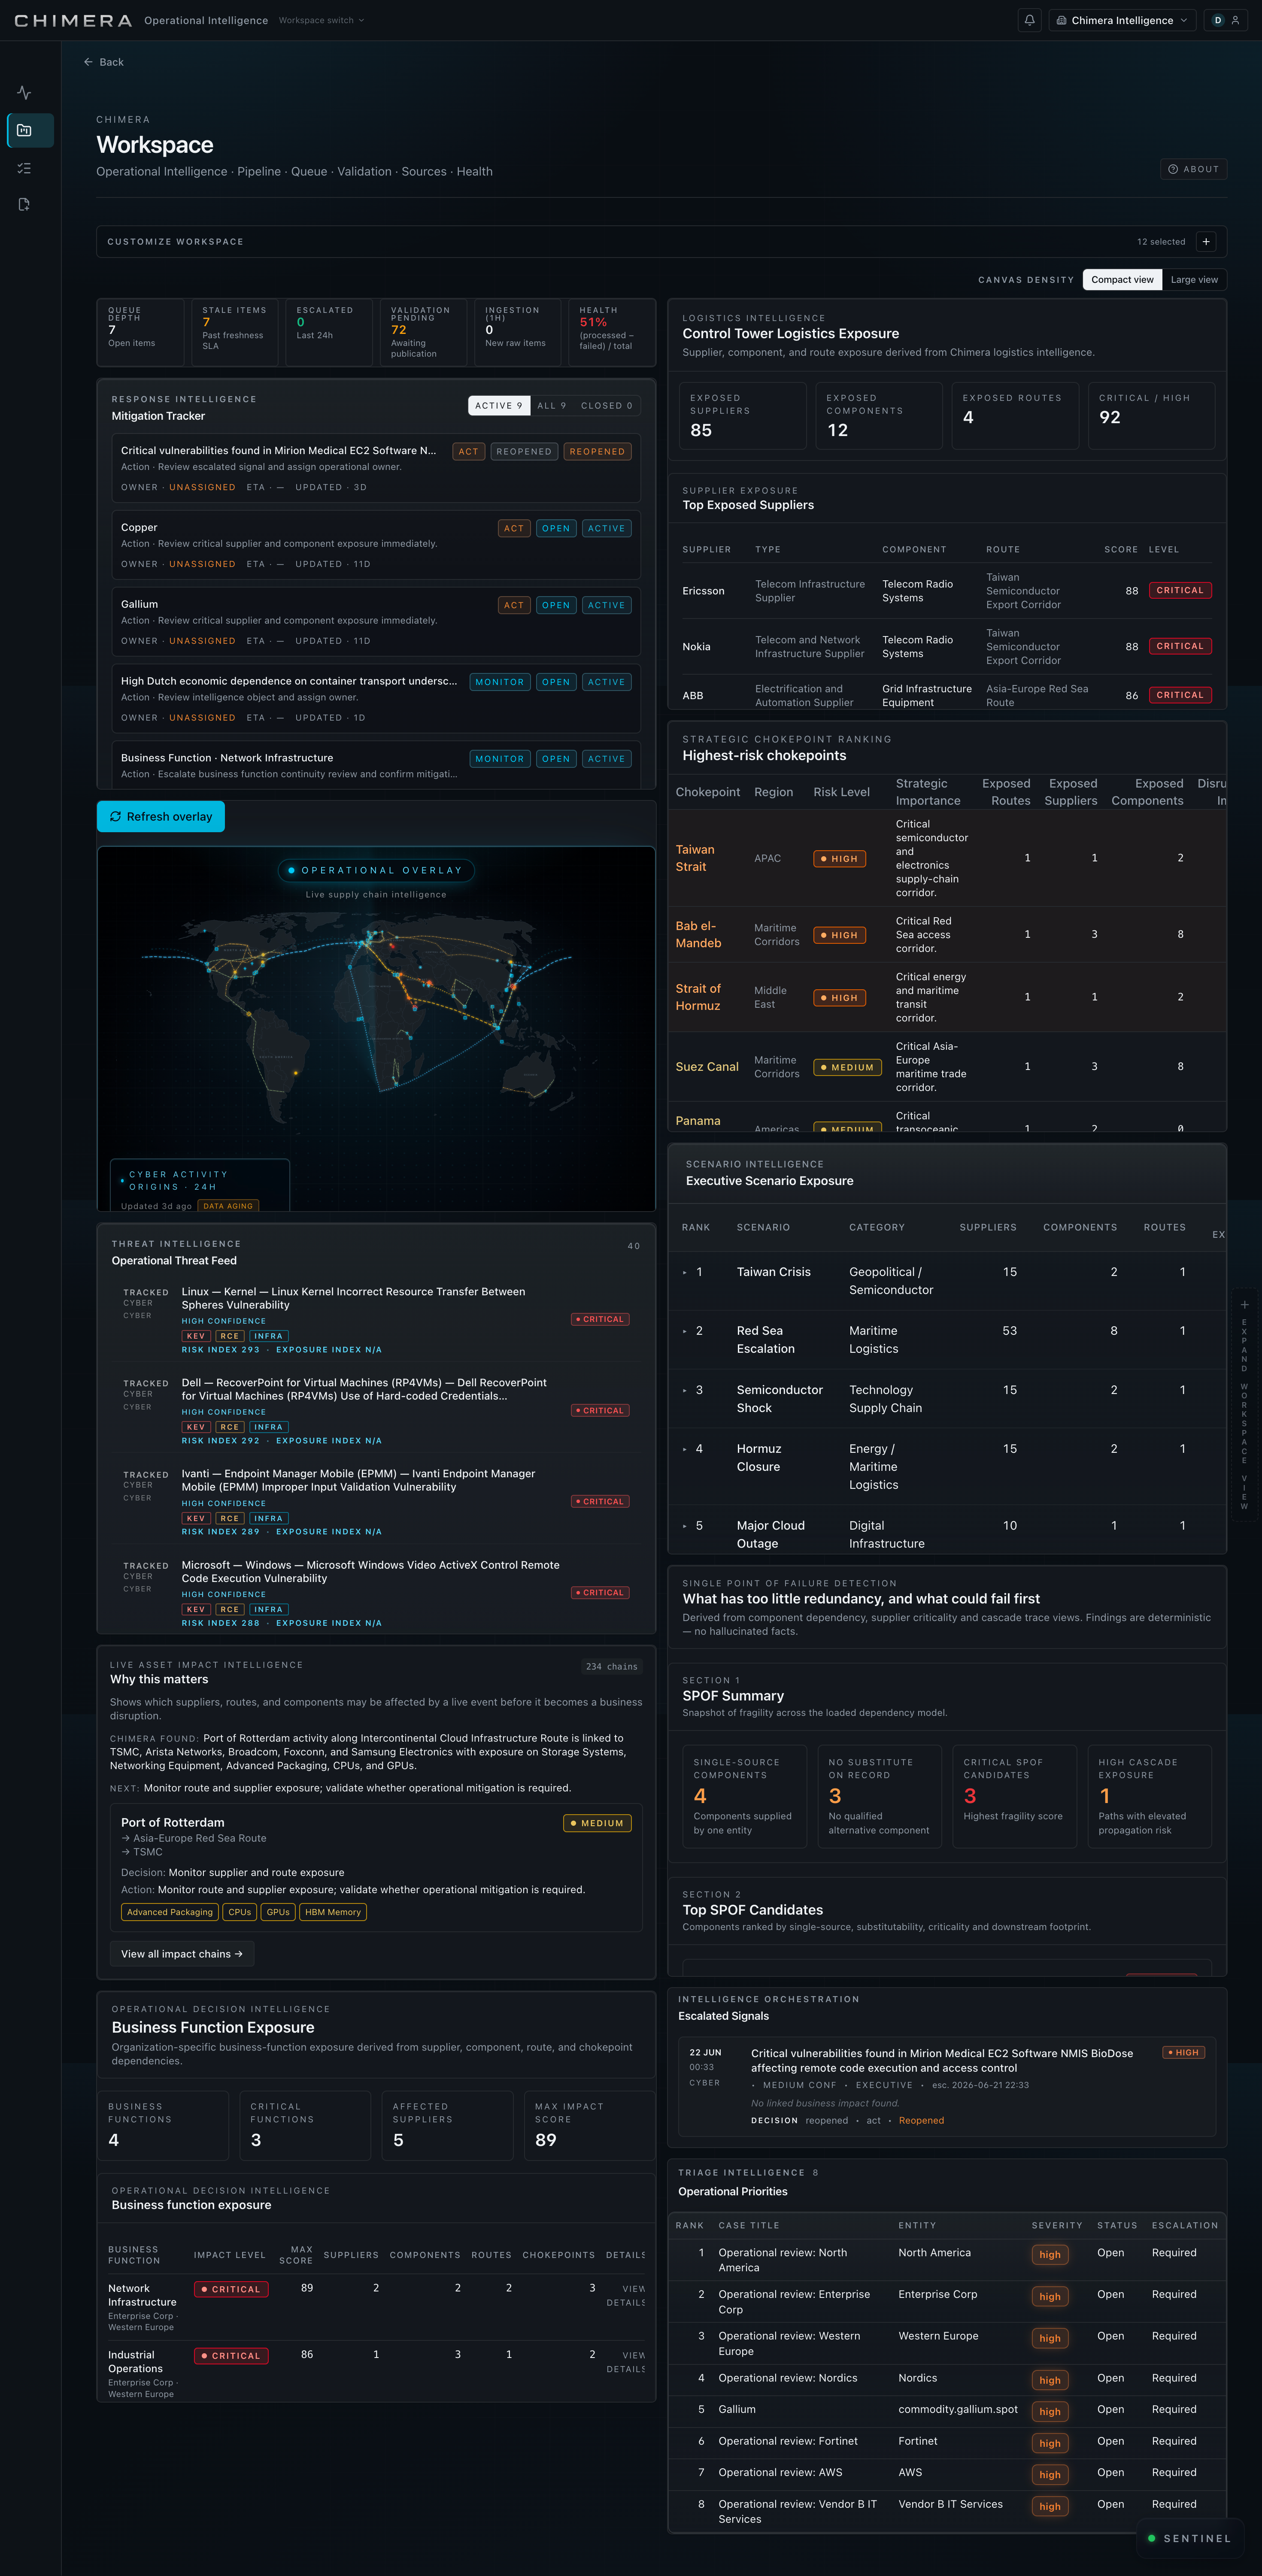Open the Linux Kernel threat feed item
This screenshot has width=1262, height=2576.
coord(376,1319)
